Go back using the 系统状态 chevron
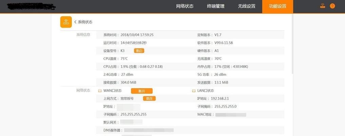The image size is (345, 136). click(75, 22)
